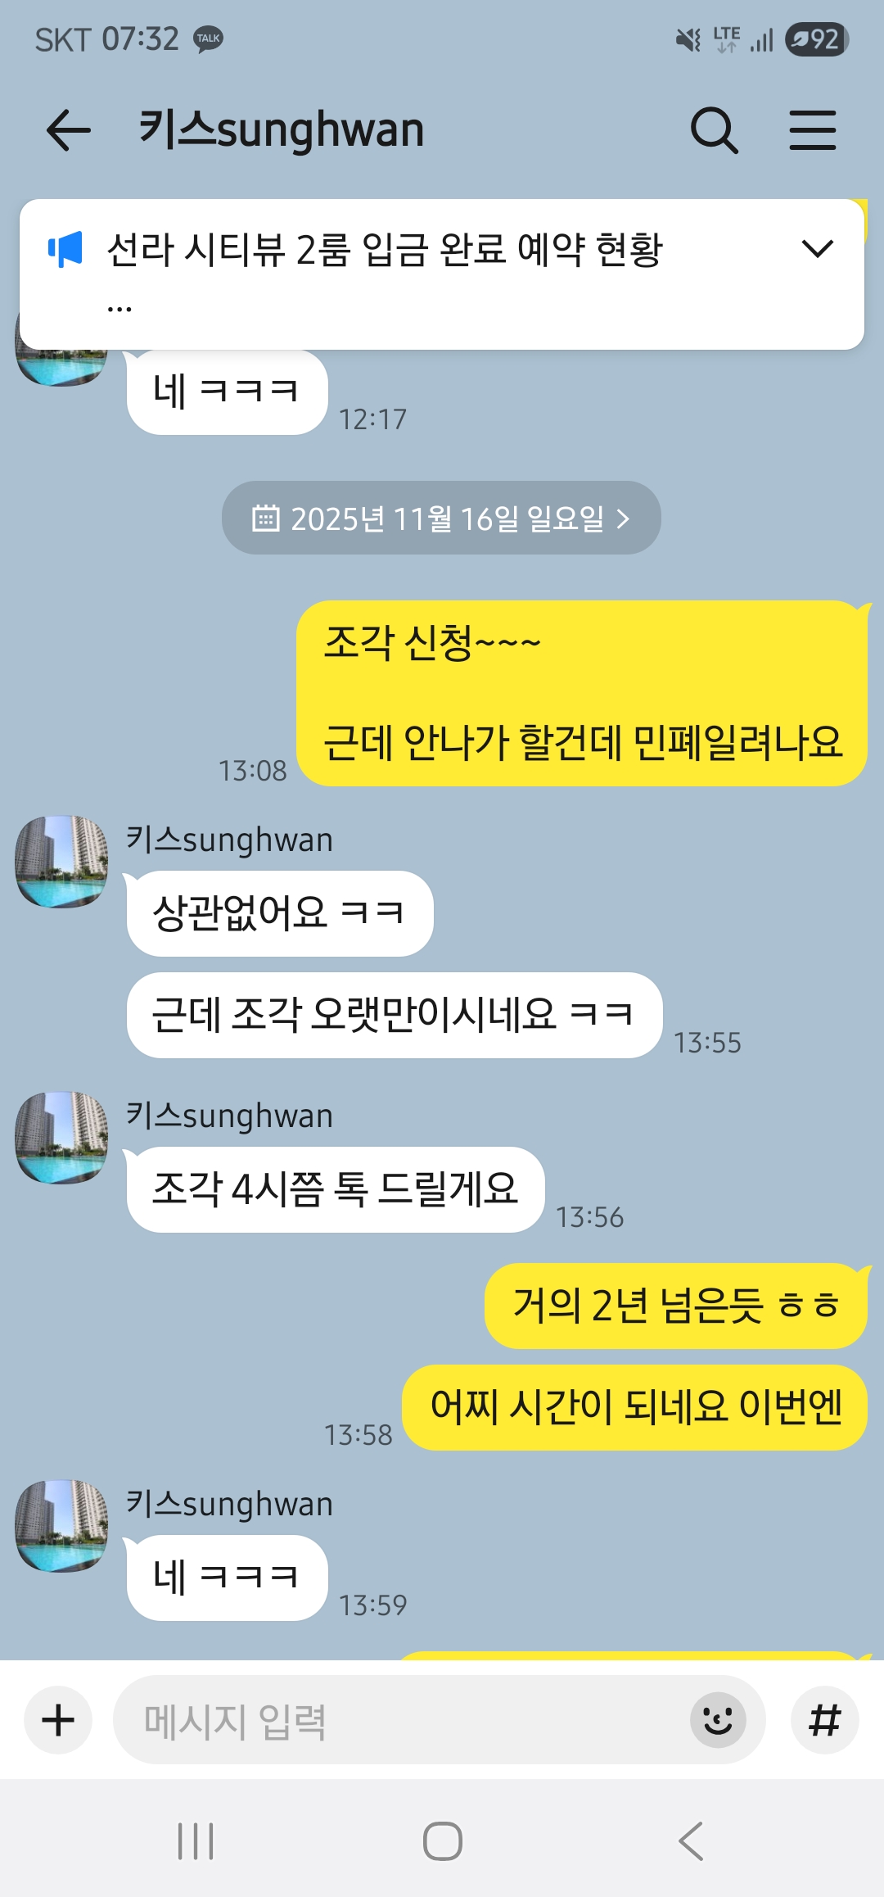Tap the chat title 키스sunghwan header

pyautogui.click(x=282, y=129)
